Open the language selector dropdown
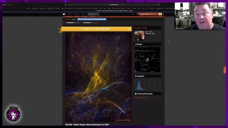The height and width of the screenshot is (128, 228). (133, 14)
